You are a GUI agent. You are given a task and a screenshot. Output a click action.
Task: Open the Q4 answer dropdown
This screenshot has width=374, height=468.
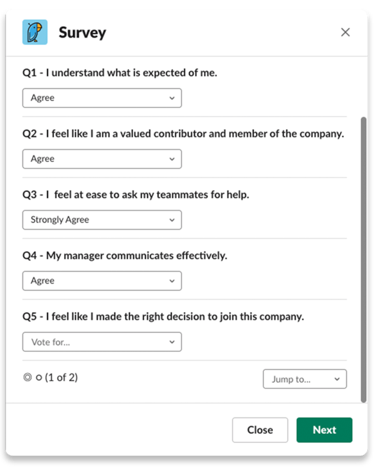coord(102,281)
